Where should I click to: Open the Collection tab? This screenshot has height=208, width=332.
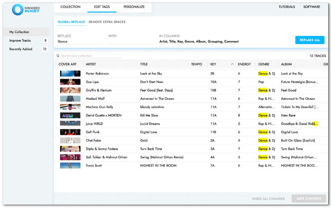(70, 7)
